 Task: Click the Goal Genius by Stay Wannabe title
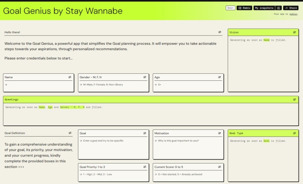coord(63,11)
